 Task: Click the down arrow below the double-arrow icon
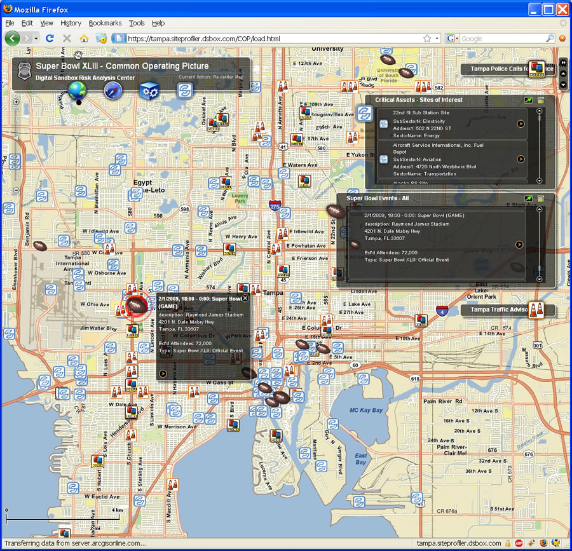[563, 85]
